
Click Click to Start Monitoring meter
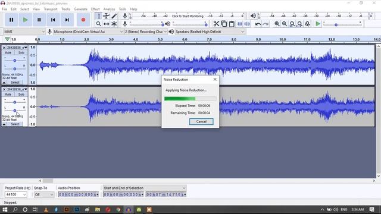(x=188, y=16)
